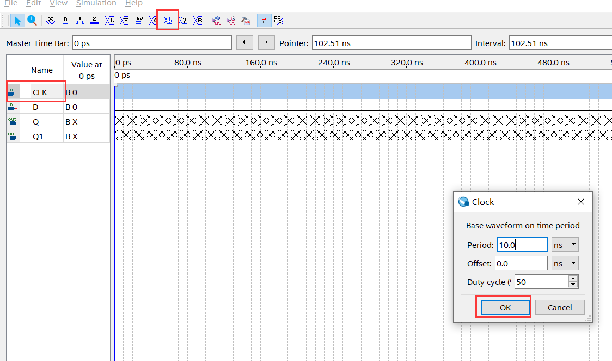Image resolution: width=612 pixels, height=361 pixels.
Task: Run Timing Simulation icon
Action: tap(231, 21)
